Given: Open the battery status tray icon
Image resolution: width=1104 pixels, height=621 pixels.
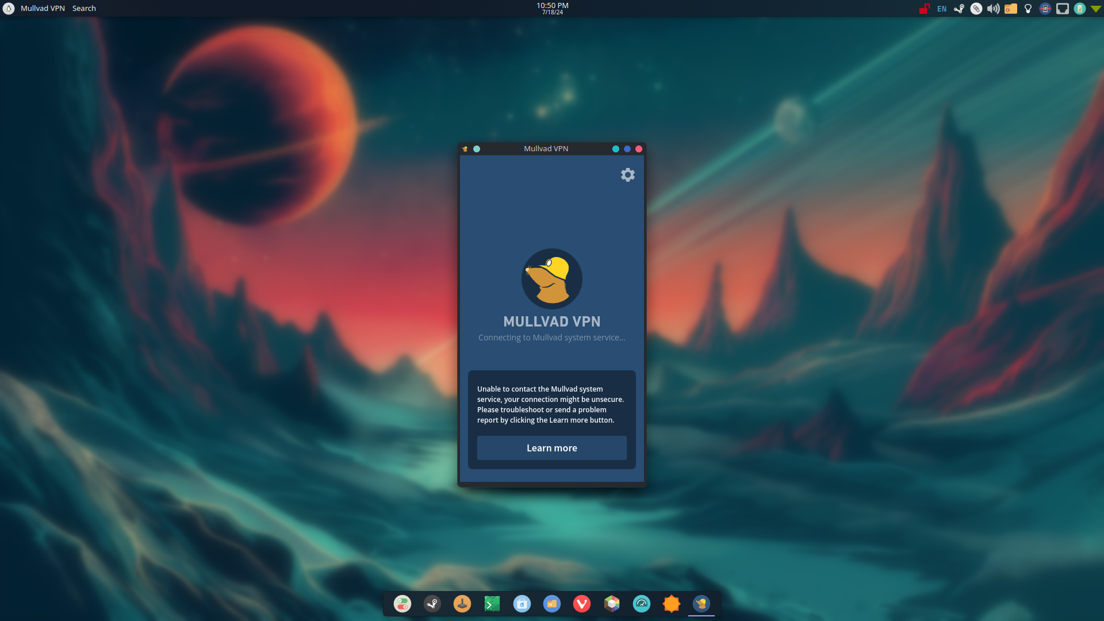Looking at the screenshot, I should (x=1079, y=9).
